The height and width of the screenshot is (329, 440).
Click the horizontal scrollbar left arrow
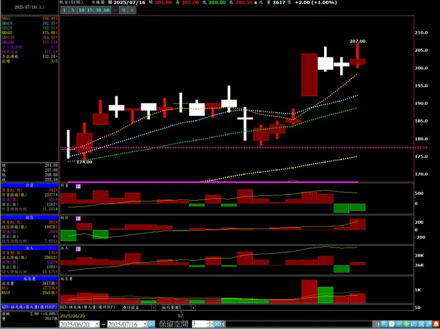click(224, 324)
